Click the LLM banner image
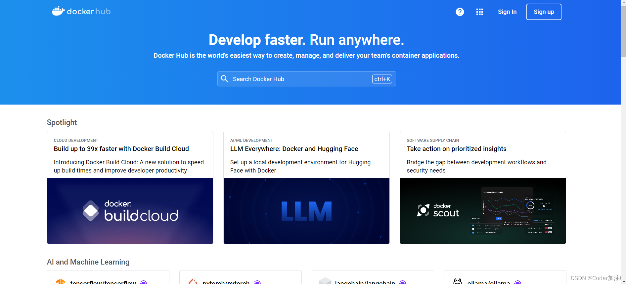The image size is (626, 284). point(306,211)
